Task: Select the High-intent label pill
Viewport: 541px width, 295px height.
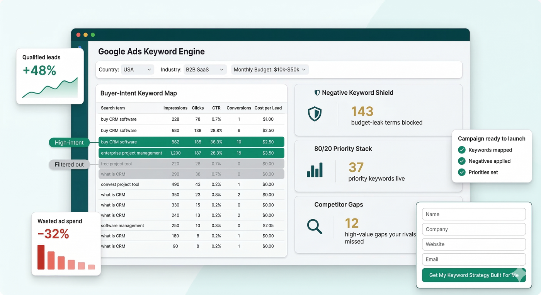Action: point(69,143)
